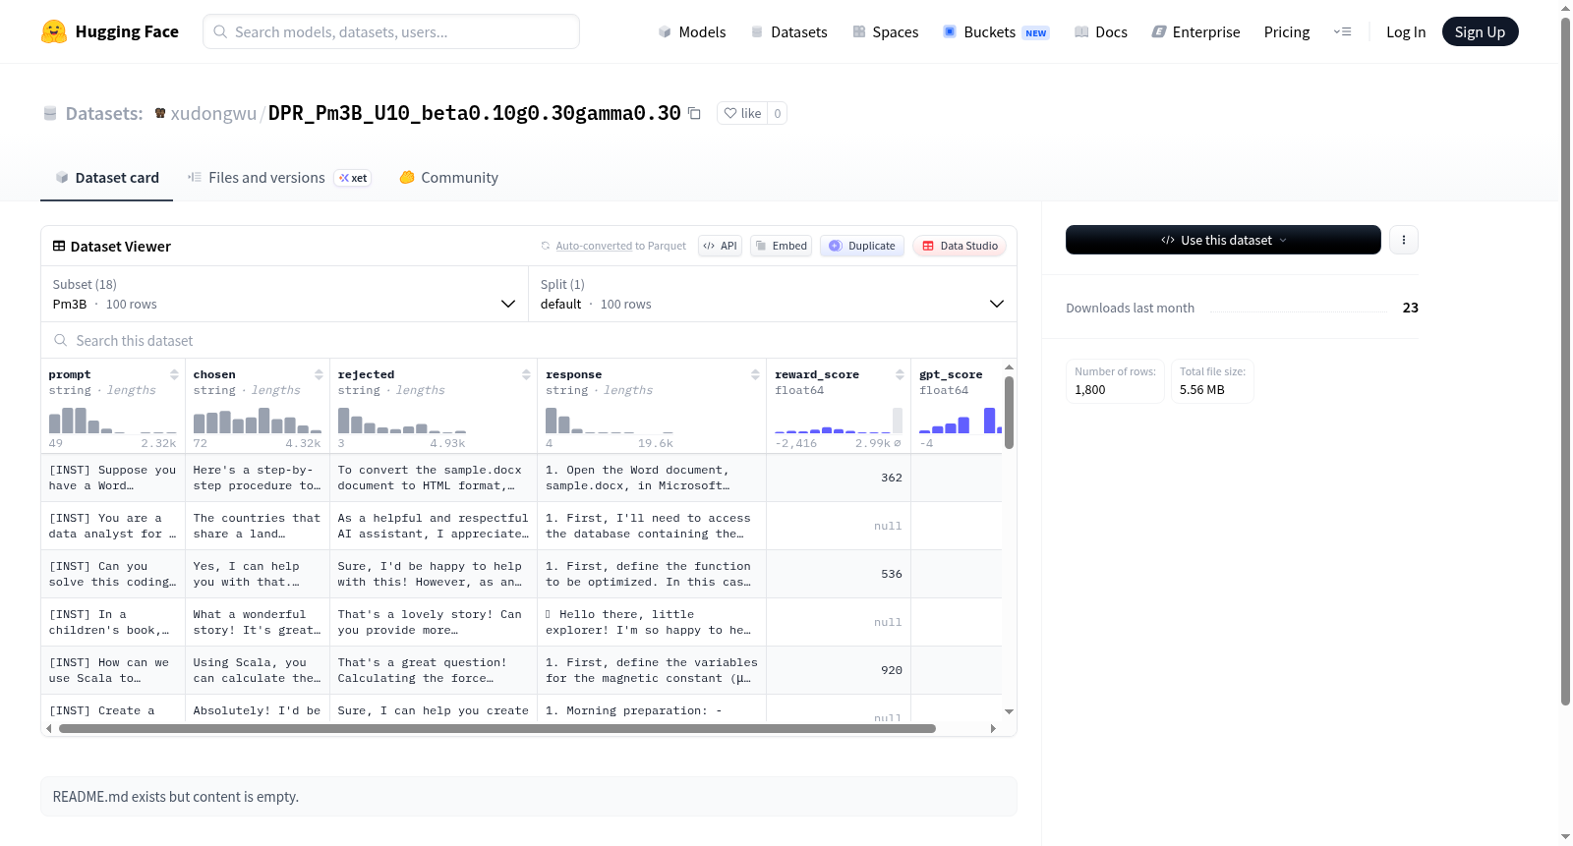The image size is (1573, 846).
Task: Open the DPR_Pm3B_U10 dataset title link
Action: pos(475,113)
